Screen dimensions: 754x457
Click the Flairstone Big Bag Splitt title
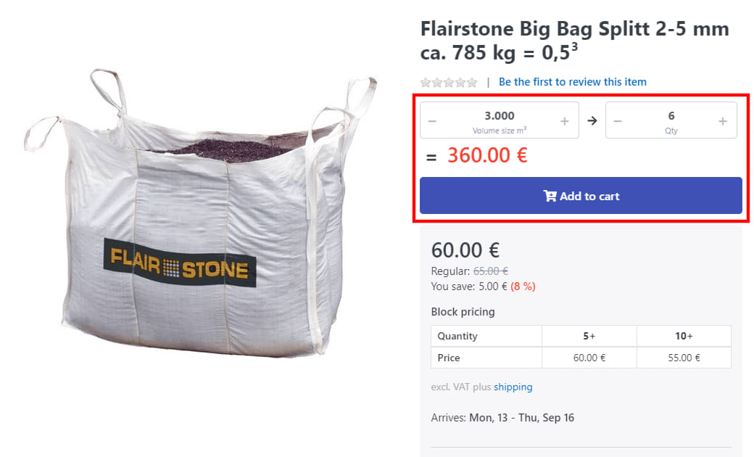click(574, 41)
